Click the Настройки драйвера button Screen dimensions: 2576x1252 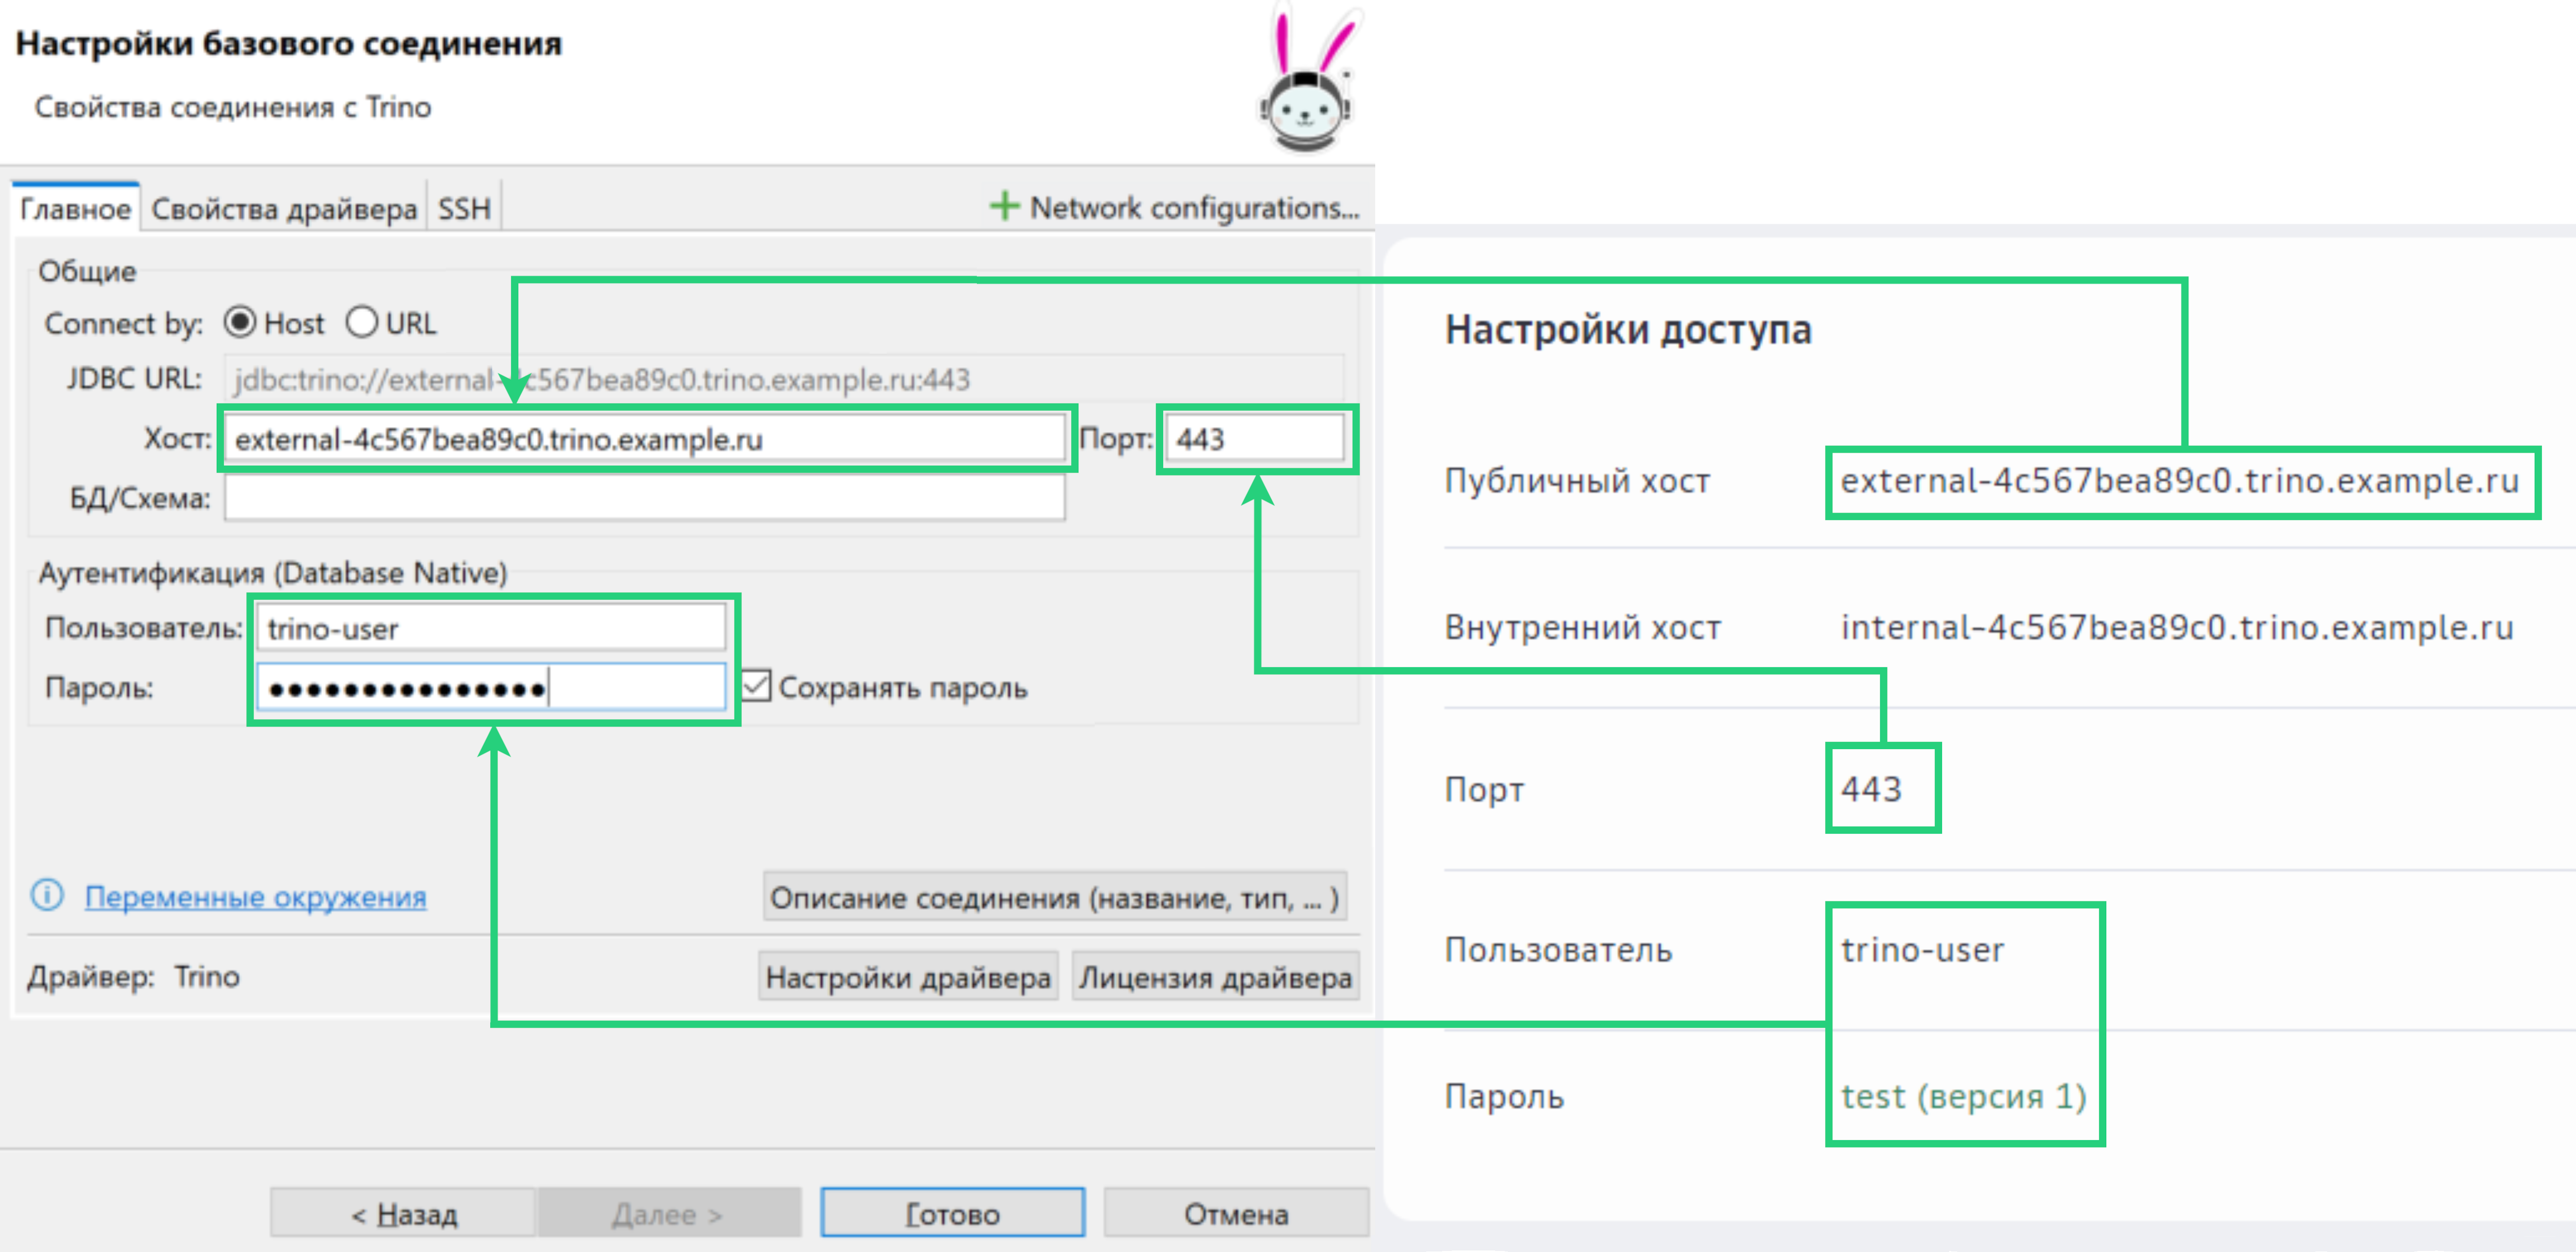click(908, 976)
